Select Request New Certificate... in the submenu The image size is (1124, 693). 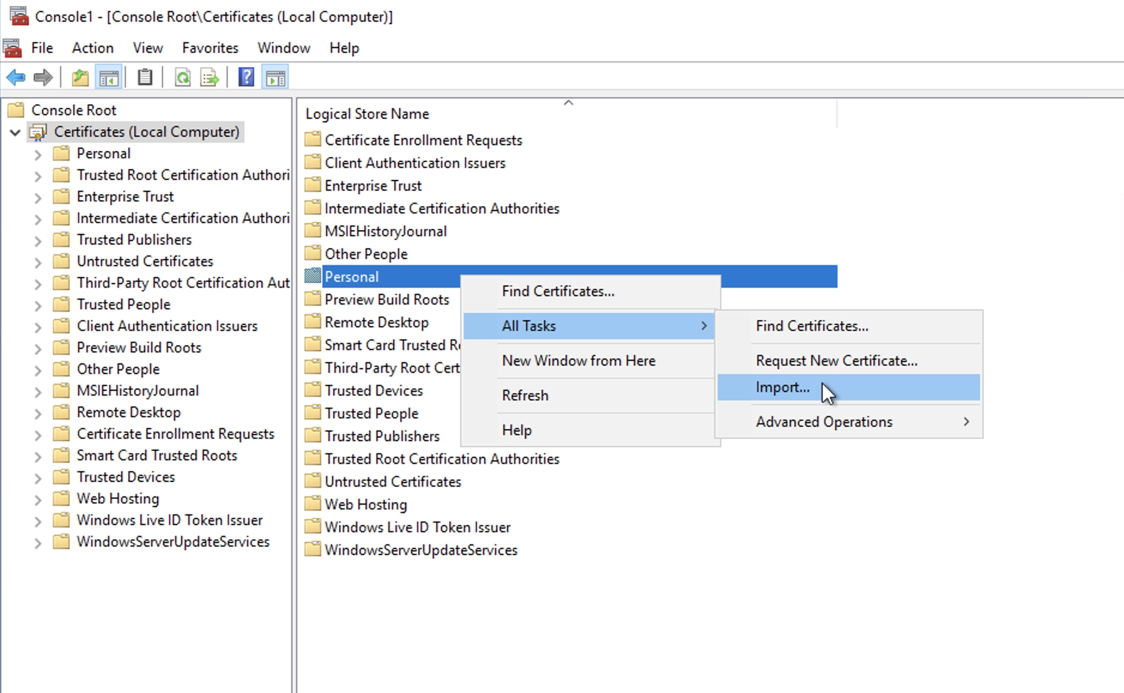pyautogui.click(x=836, y=361)
